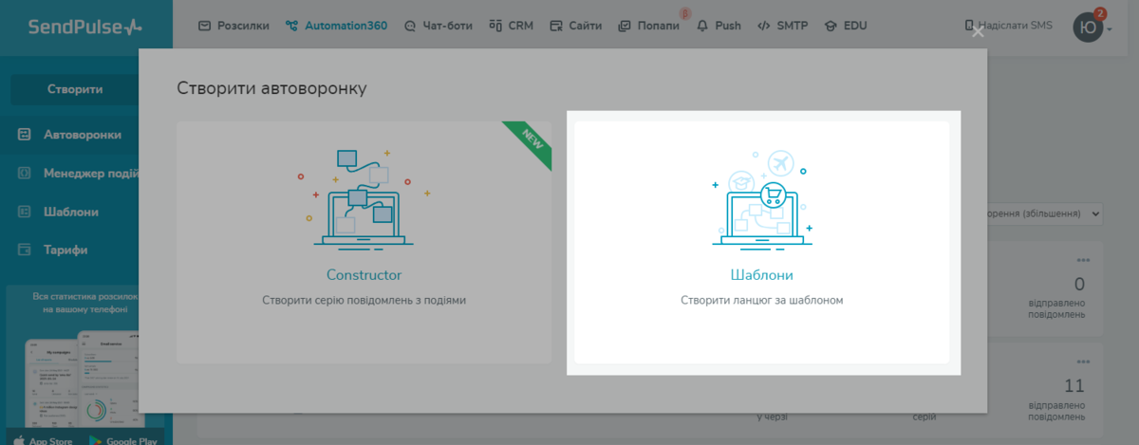The image size is (1139, 445).
Task: Open the EDU section
Action: [x=846, y=26]
